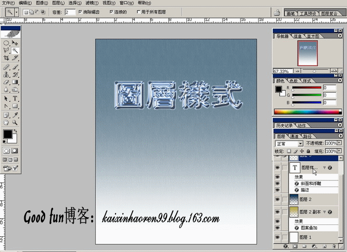Switch to the 通道 tab

pos(294,136)
